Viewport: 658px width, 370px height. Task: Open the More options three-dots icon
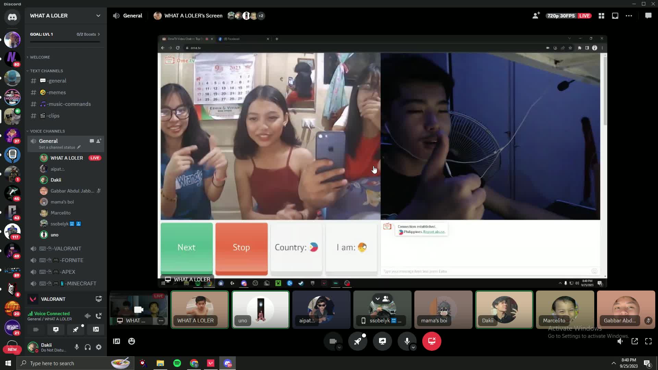(x=629, y=16)
